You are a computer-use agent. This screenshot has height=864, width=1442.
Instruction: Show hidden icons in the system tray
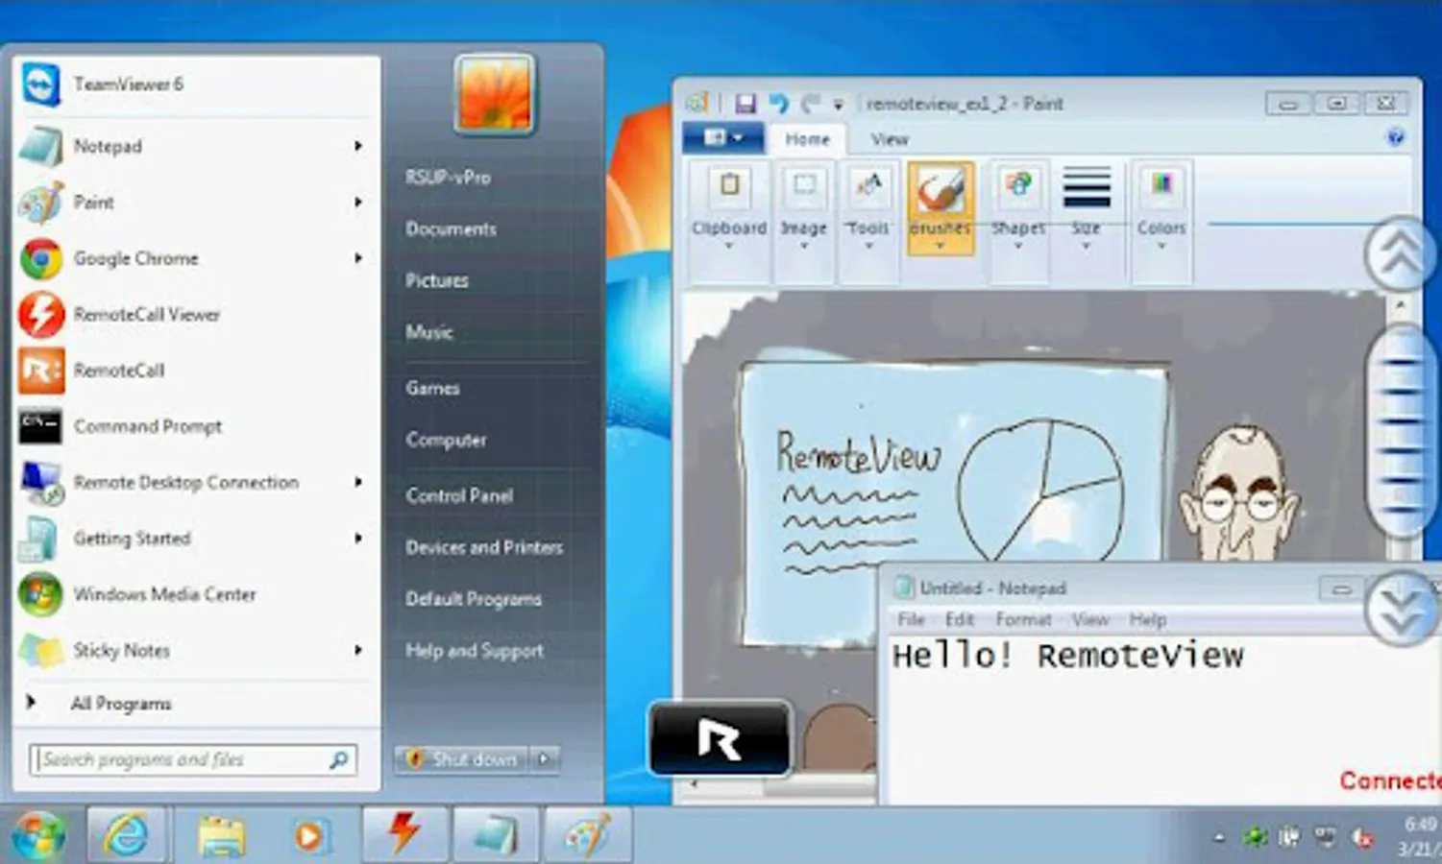point(1218,837)
